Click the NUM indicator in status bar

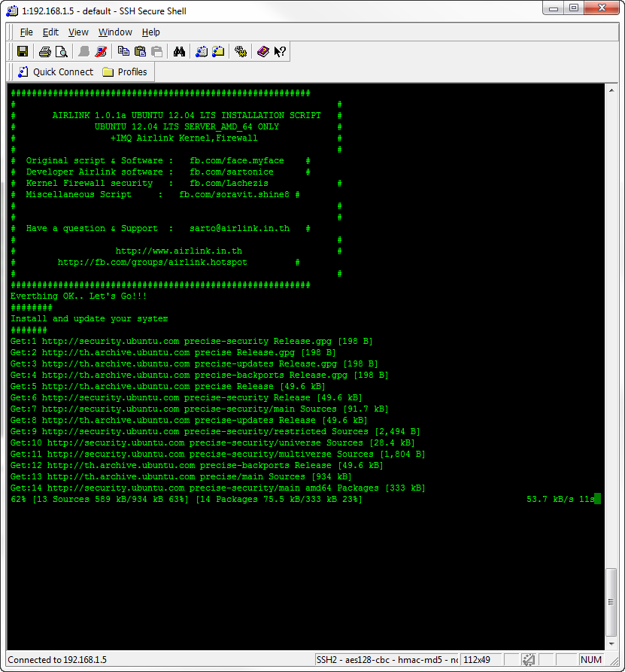point(591,660)
